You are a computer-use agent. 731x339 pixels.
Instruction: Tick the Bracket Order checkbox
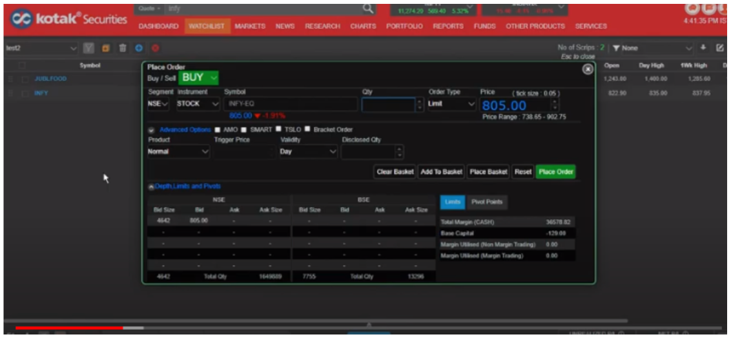[307, 130]
